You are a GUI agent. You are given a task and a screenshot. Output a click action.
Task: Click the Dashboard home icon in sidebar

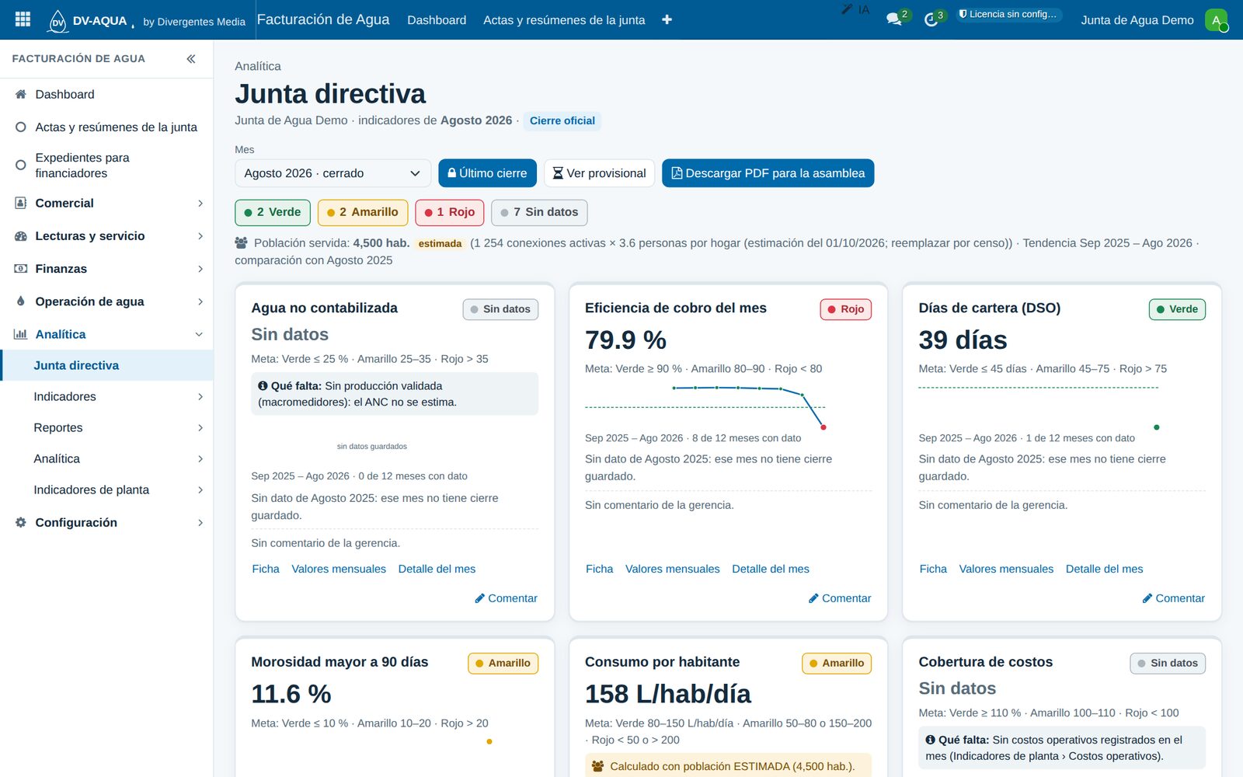pos(21,94)
